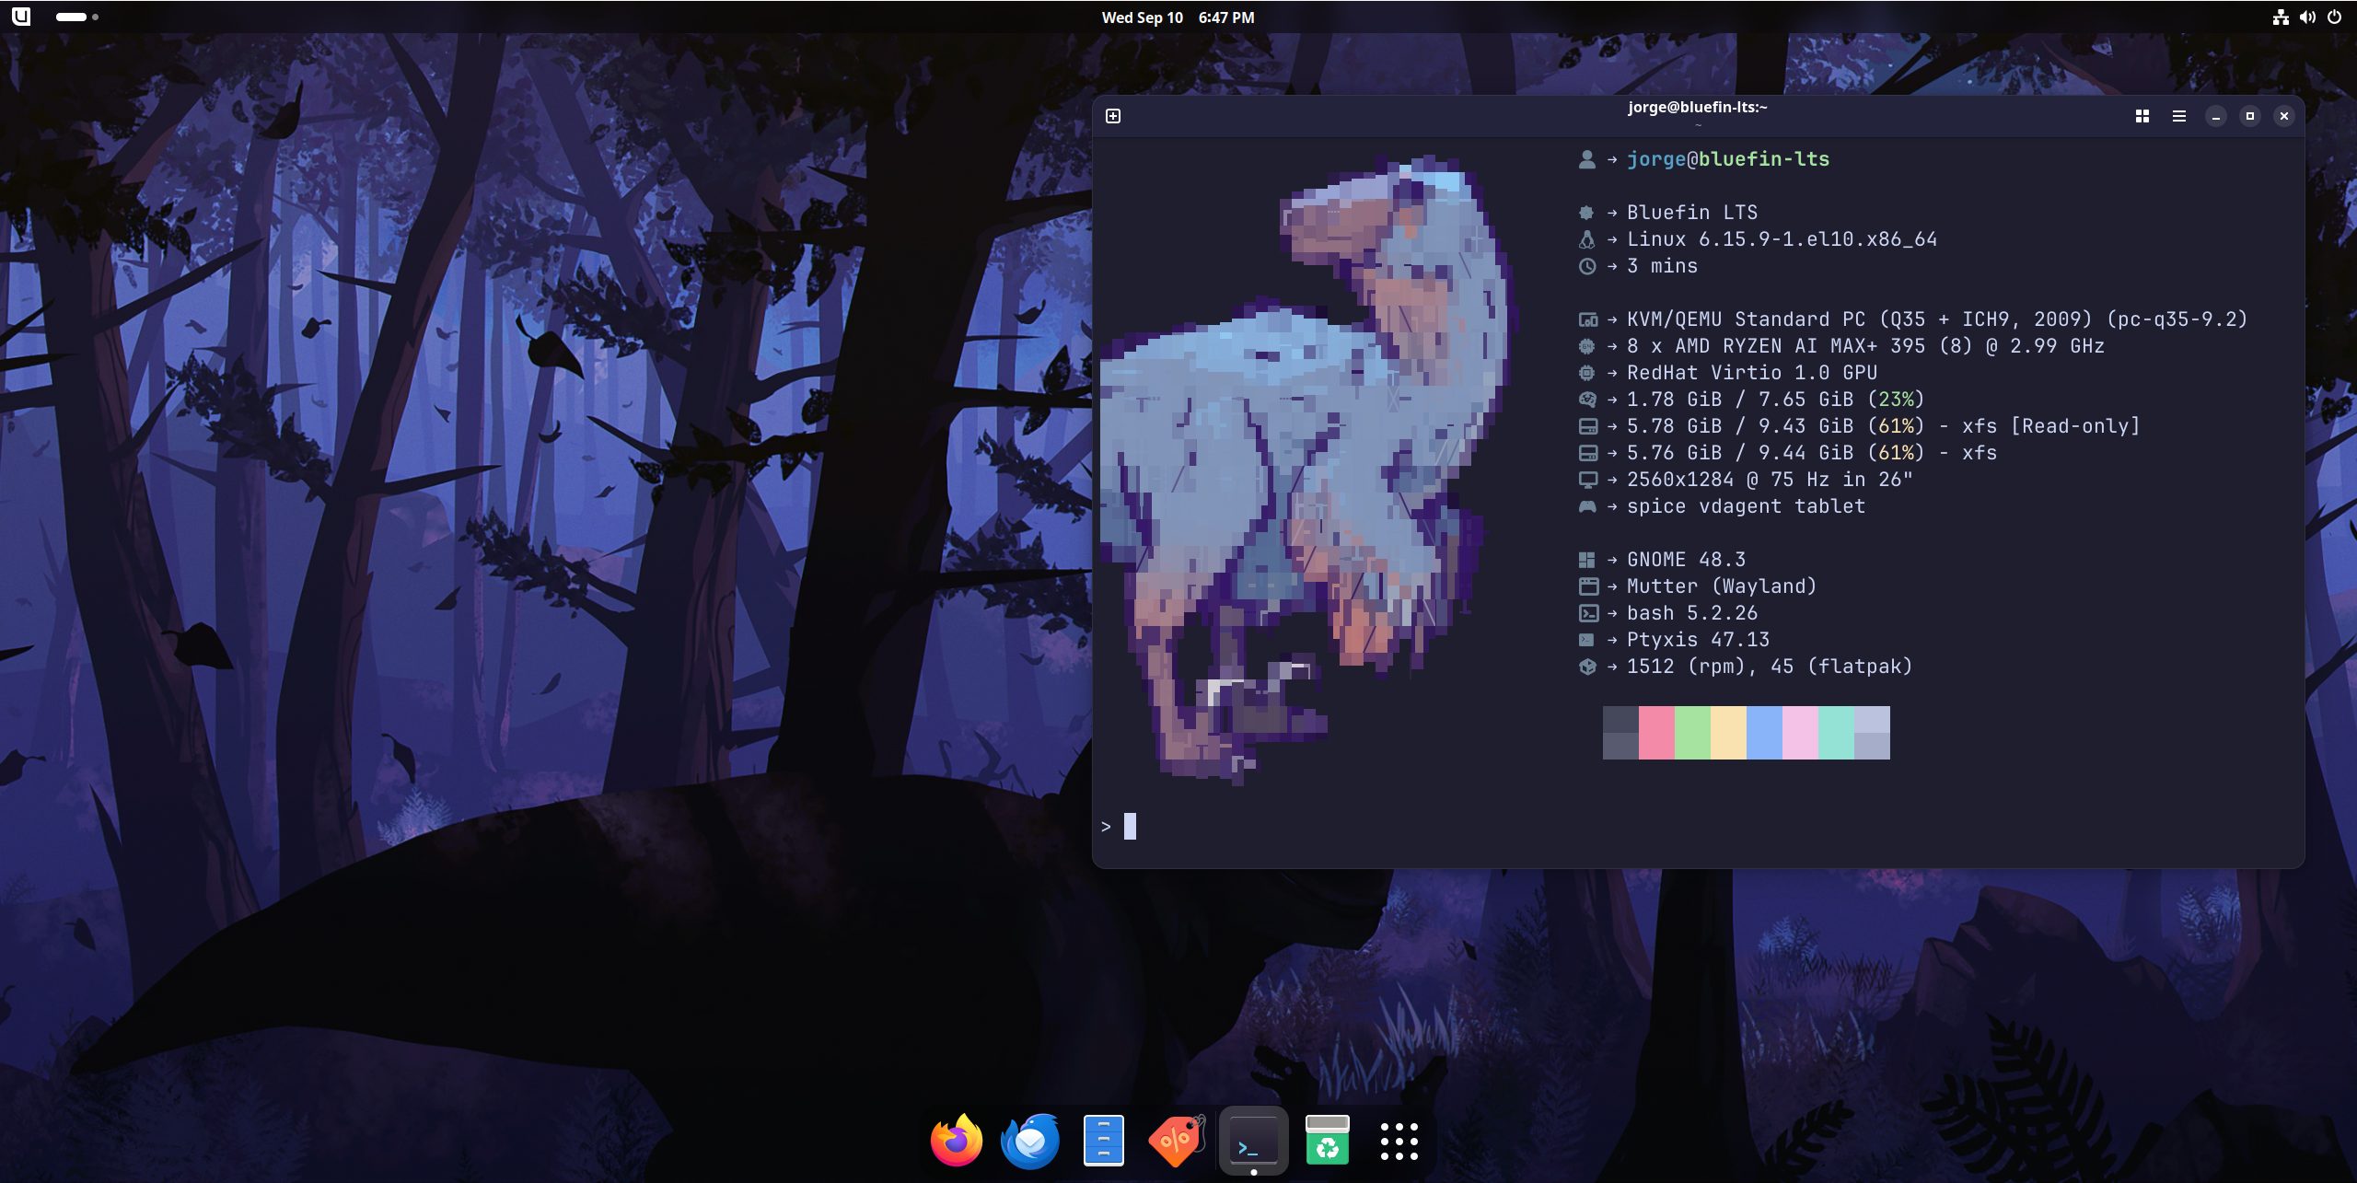Open the power system menu
This screenshot has height=1183, width=2357.
click(2334, 17)
